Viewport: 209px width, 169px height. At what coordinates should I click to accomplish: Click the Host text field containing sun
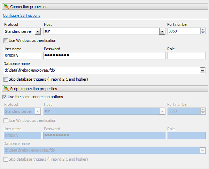coord(101,31)
